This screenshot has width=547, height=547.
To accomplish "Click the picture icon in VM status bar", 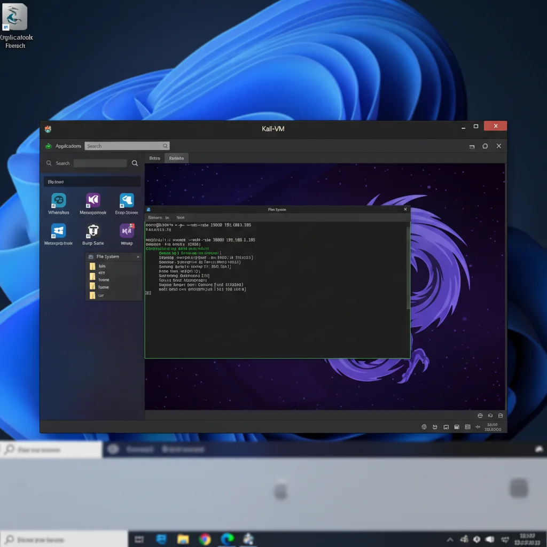I will click(446, 427).
